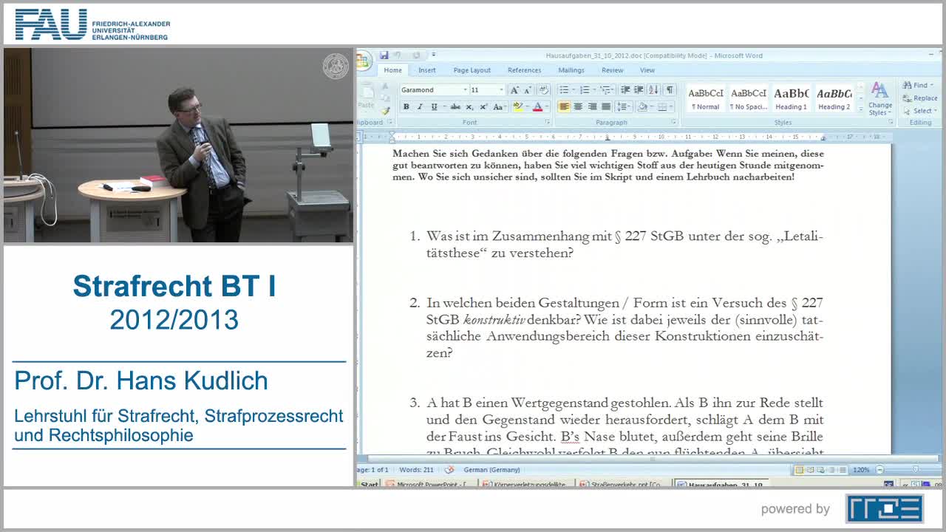Apply the Heading 1 style
946x532 pixels.
point(791,98)
